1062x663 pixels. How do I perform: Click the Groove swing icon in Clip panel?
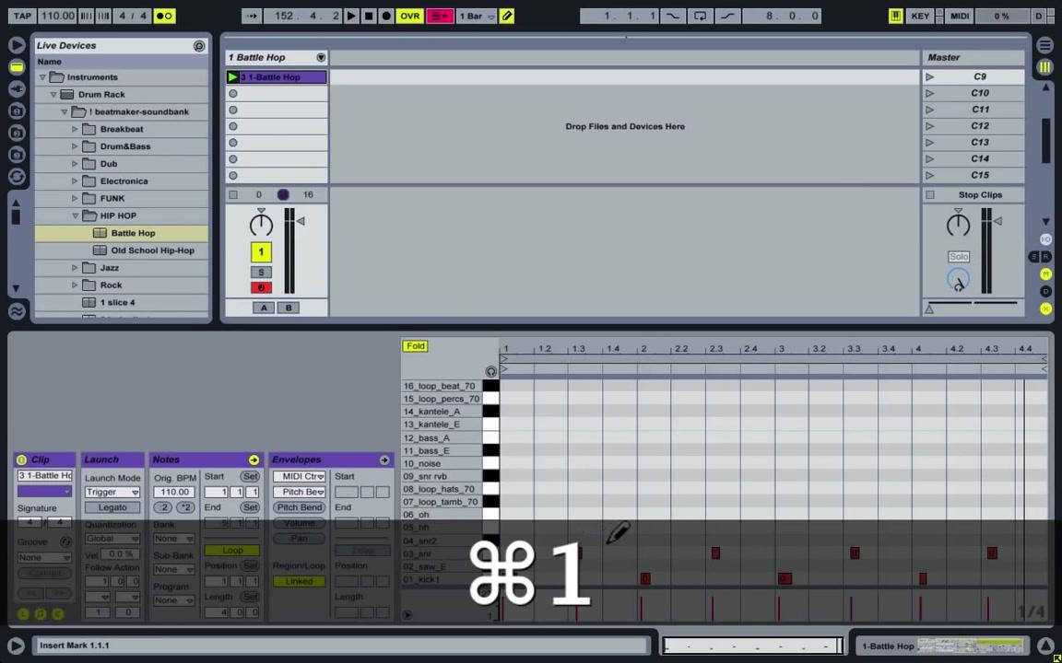pyautogui.click(x=65, y=541)
